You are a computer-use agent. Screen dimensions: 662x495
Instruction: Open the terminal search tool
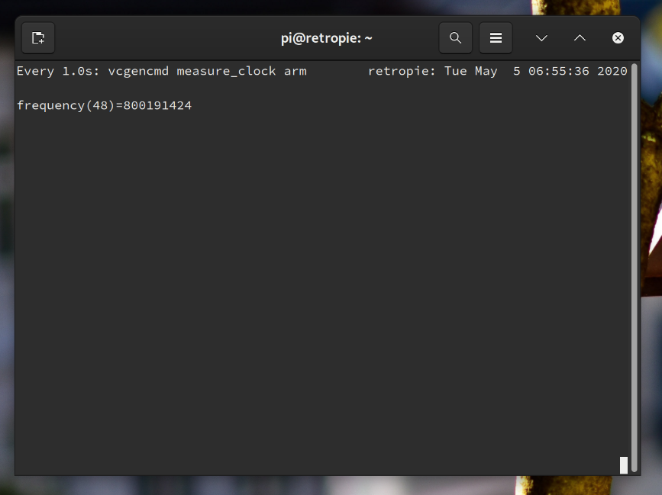tap(455, 38)
